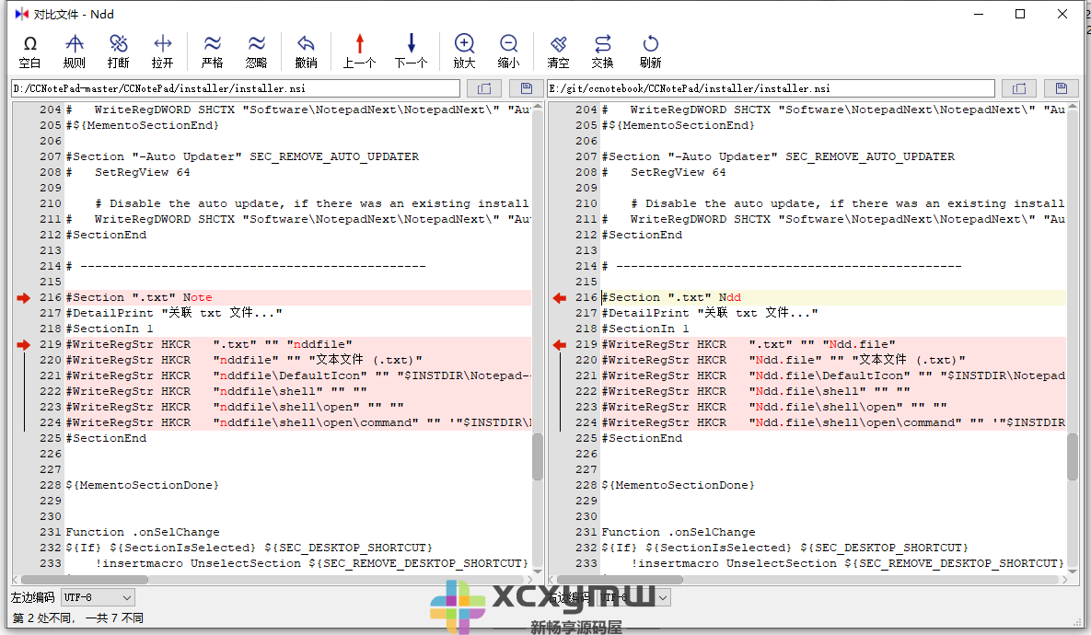Toggle ignore differences mode (忽略)
Image resolution: width=1091 pixels, height=635 pixels.
[257, 51]
